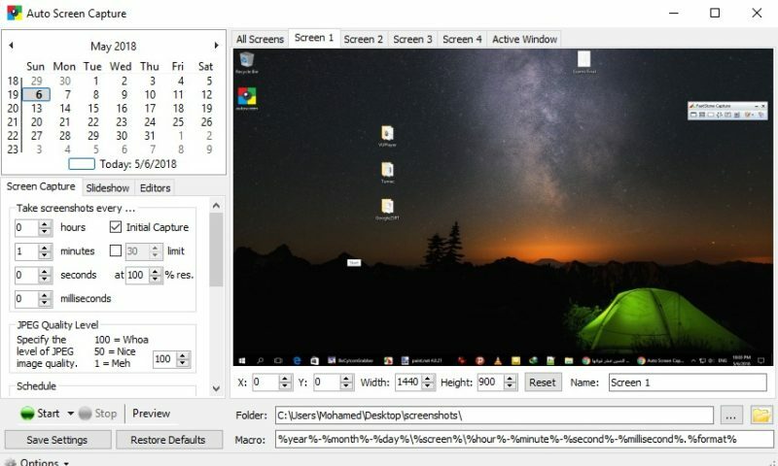Screen dimensions: 778x466
Task: Click the Stop button
Action: point(98,413)
